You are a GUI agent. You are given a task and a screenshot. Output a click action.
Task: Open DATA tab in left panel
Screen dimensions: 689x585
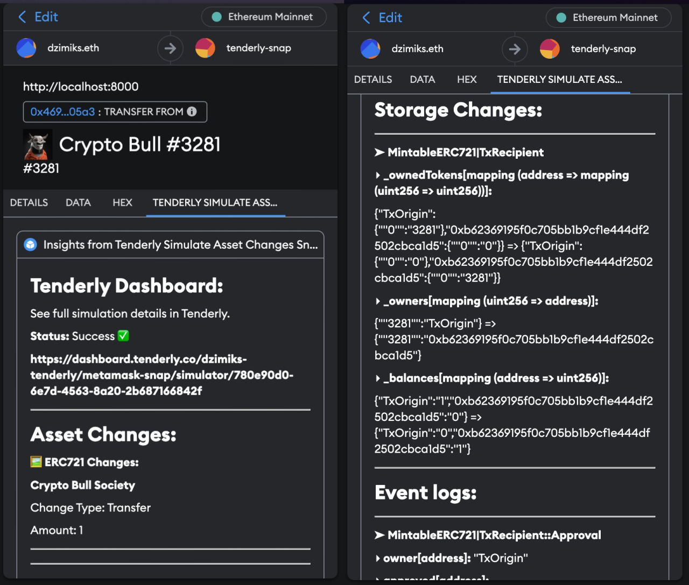click(78, 202)
